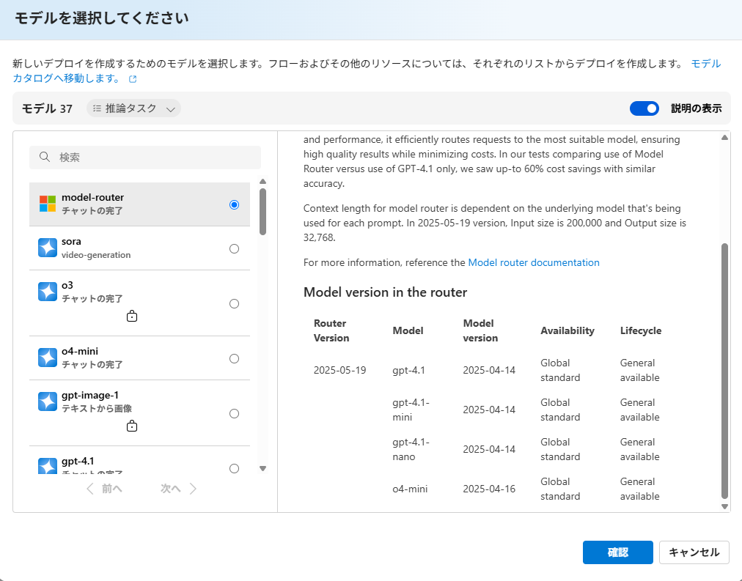Viewport: 742px width, 581px height.
Task: Click the gpt-image-1 model icon
Action: (48, 401)
